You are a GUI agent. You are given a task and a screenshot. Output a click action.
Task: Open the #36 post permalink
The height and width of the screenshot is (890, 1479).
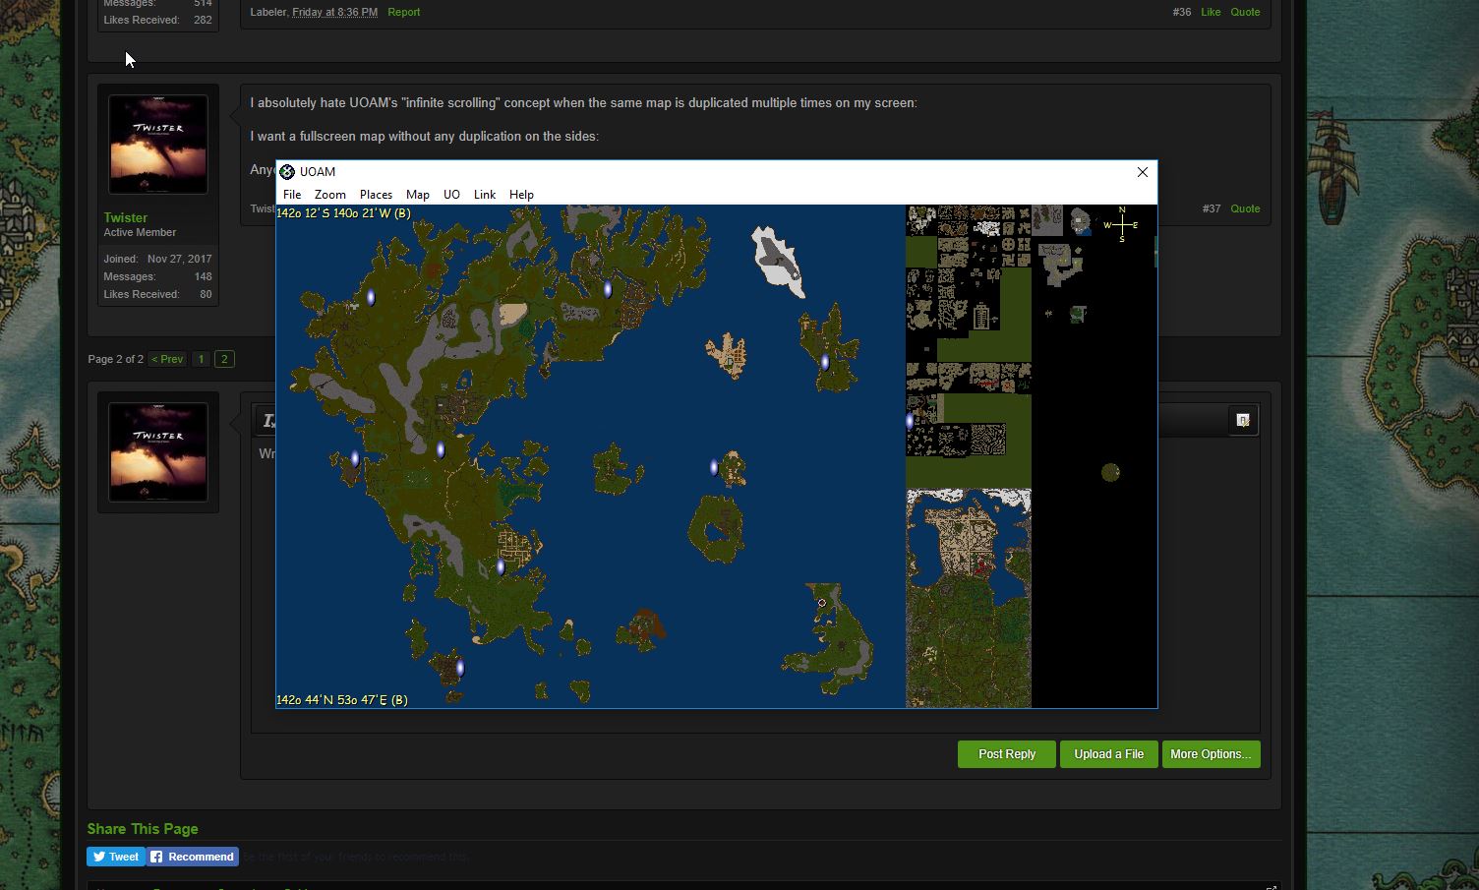[1181, 12]
